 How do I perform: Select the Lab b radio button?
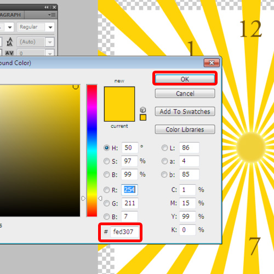click(x=164, y=174)
